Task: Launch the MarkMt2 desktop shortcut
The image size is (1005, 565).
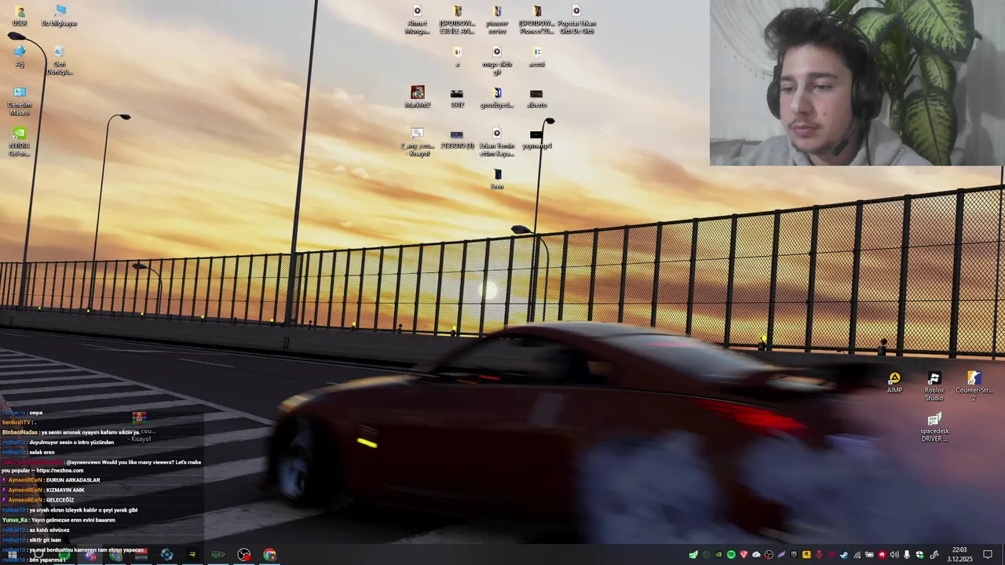Action: pyautogui.click(x=418, y=97)
